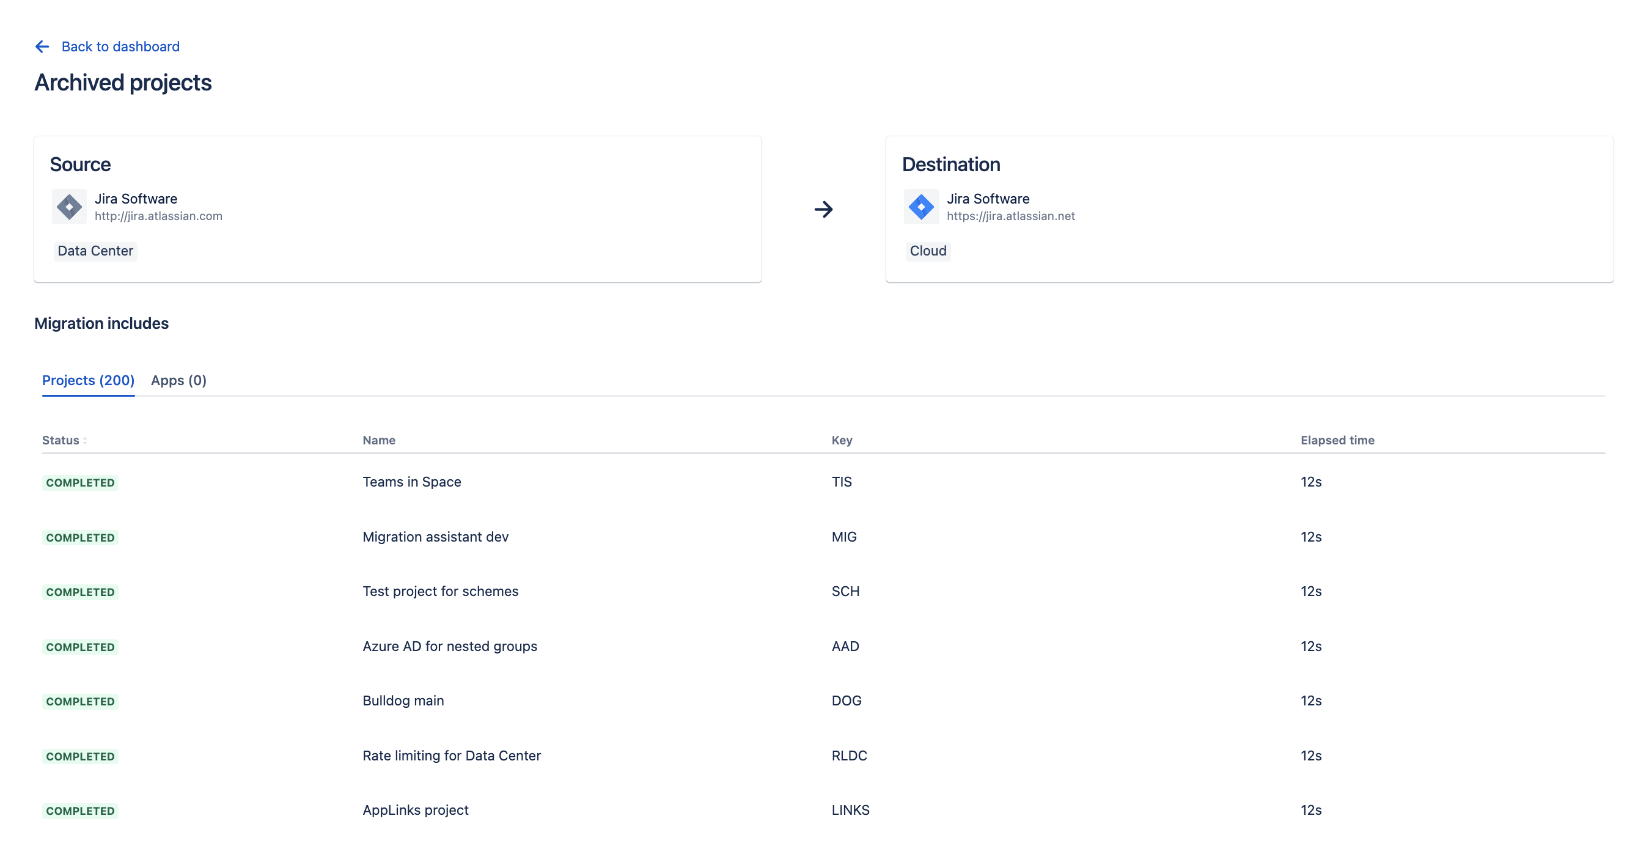Click the http://jira.atlassian.com source URL

159,216
